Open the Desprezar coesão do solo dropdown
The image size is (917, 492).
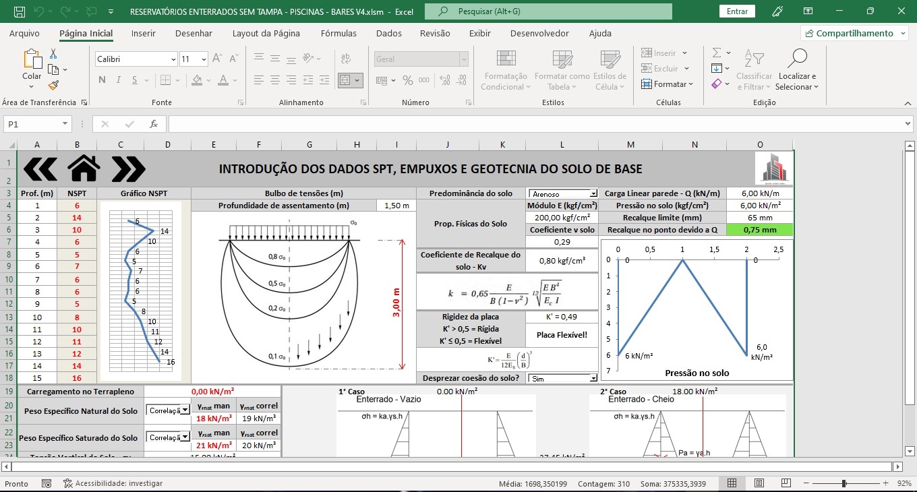point(593,379)
